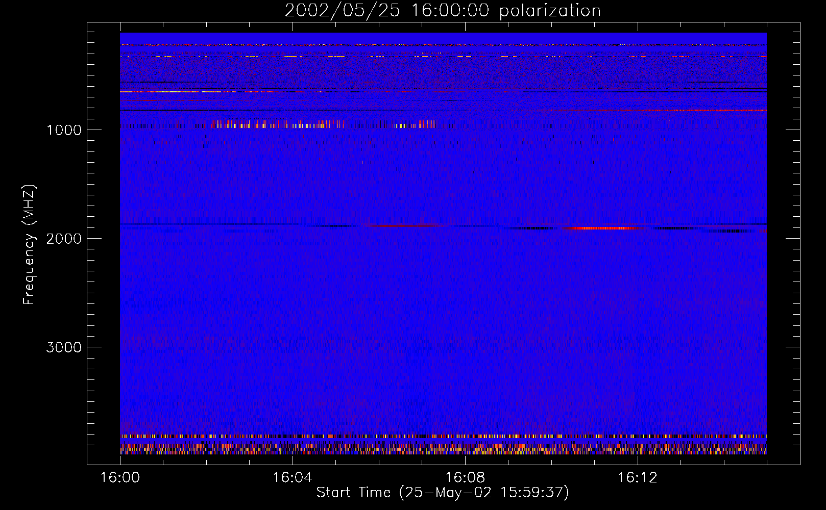
Task: Click the 1000 frequency tick label
Action: tap(64, 130)
